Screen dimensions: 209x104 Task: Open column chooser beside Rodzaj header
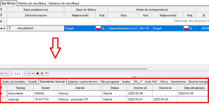tap(2, 88)
